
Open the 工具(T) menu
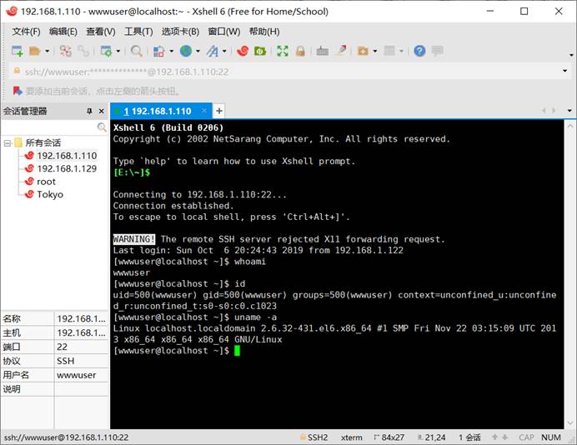tap(138, 31)
